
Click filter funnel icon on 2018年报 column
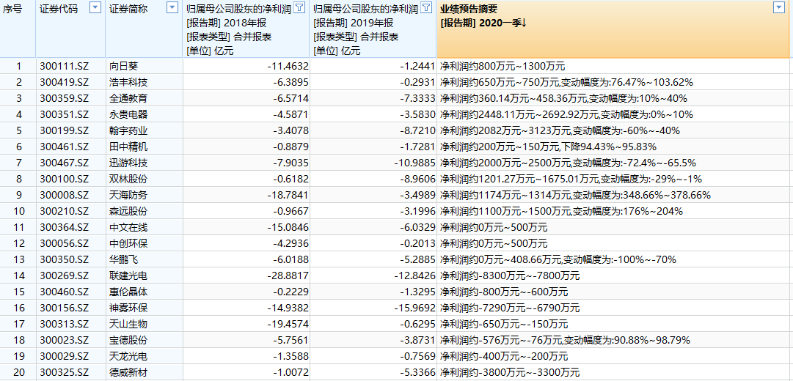[299, 7]
